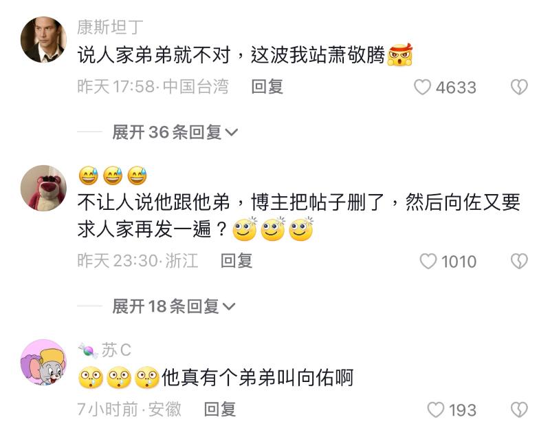
Task: Open the cartoon mouse avatar of 苏C
Action: [x=43, y=362]
